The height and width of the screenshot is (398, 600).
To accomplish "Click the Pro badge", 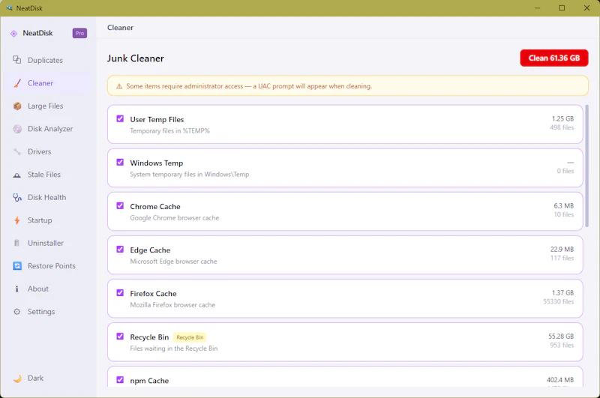I will pos(79,33).
